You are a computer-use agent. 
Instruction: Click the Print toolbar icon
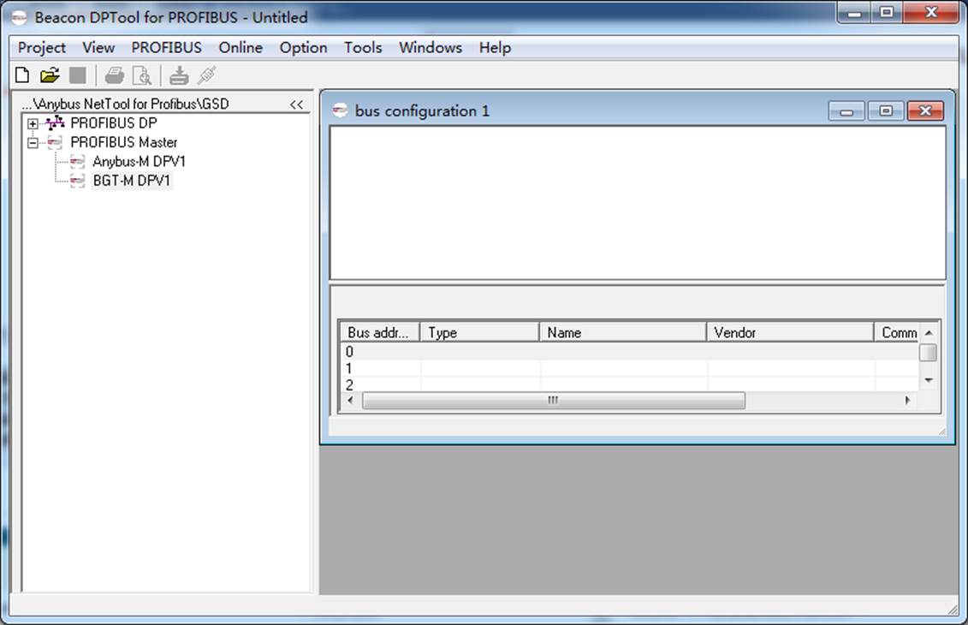click(x=114, y=75)
